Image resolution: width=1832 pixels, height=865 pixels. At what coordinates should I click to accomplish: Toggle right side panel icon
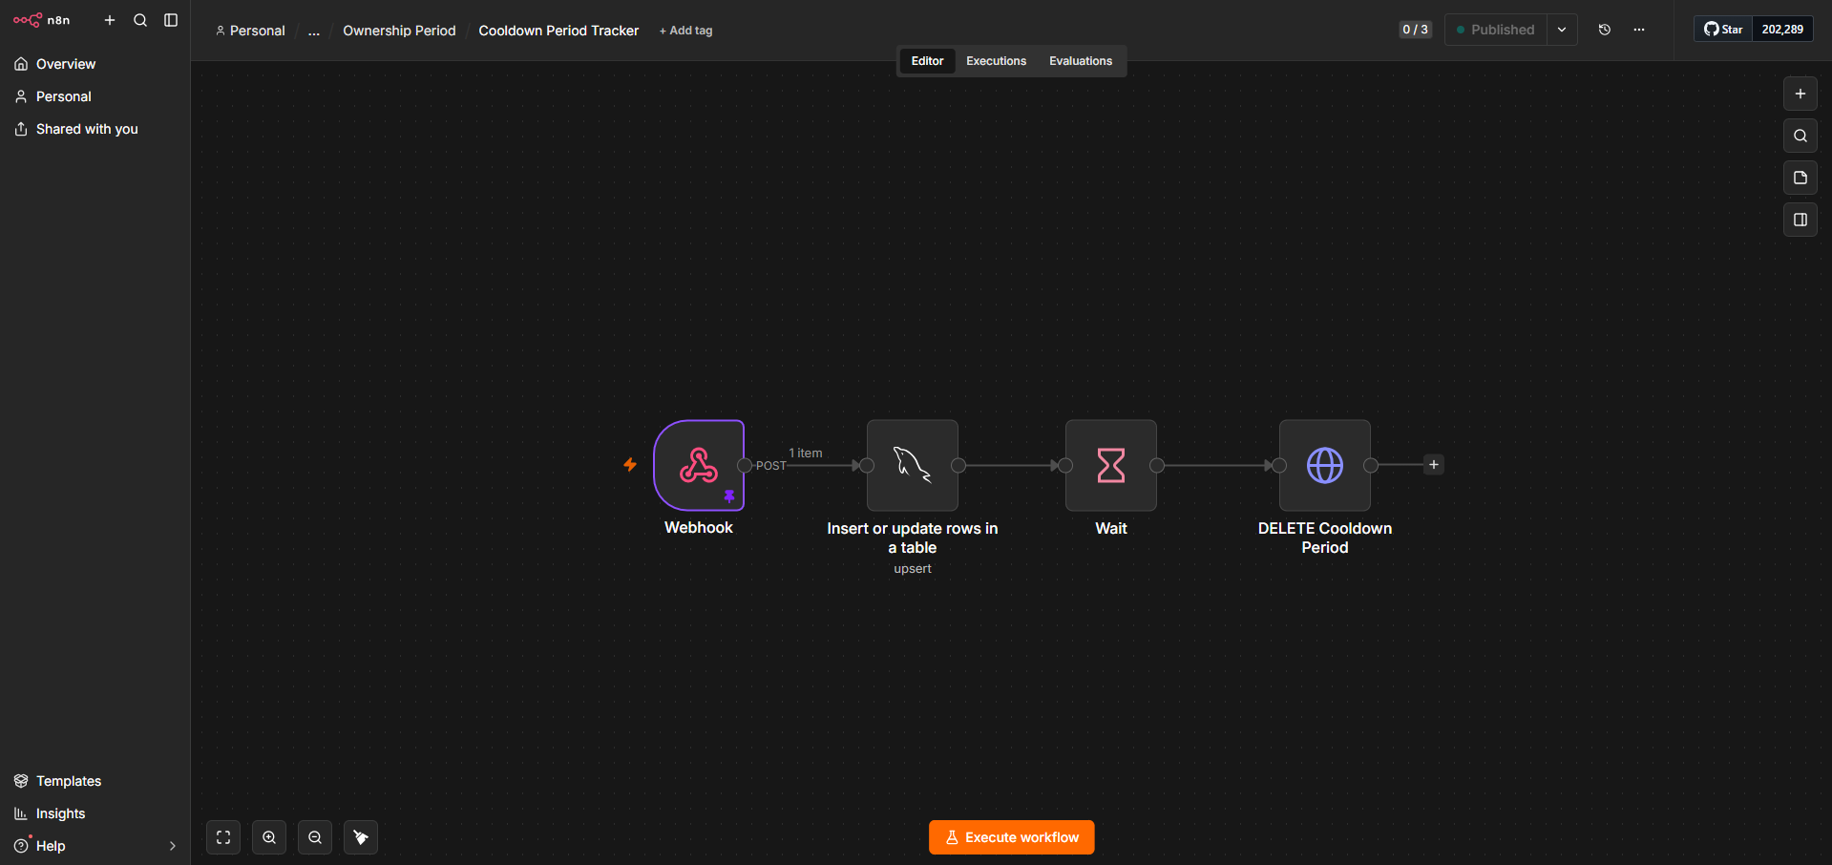[1800, 220]
